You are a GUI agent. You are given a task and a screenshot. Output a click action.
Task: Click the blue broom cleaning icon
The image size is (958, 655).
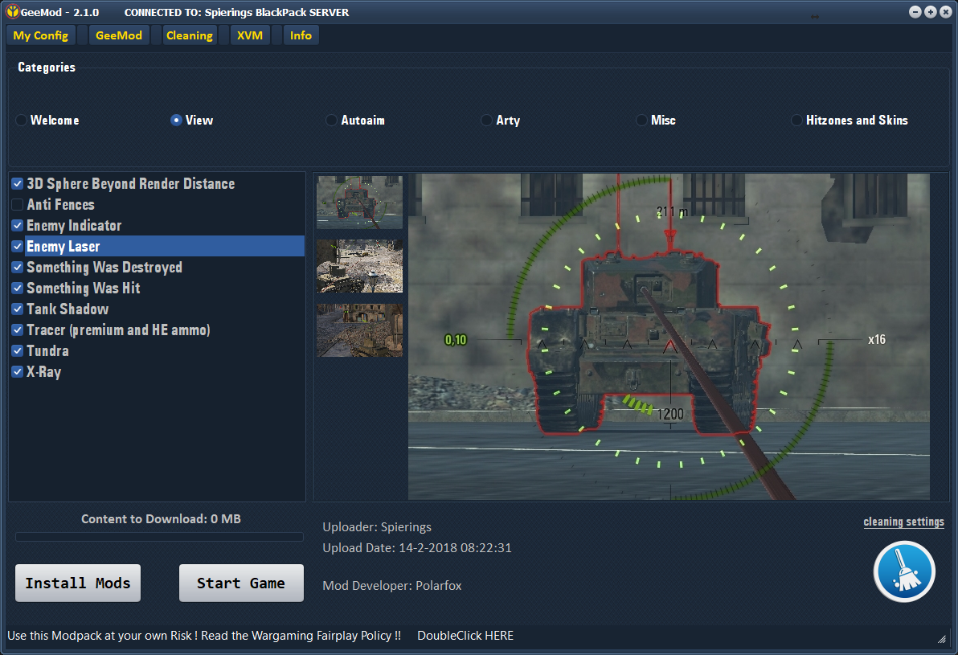[x=904, y=572]
